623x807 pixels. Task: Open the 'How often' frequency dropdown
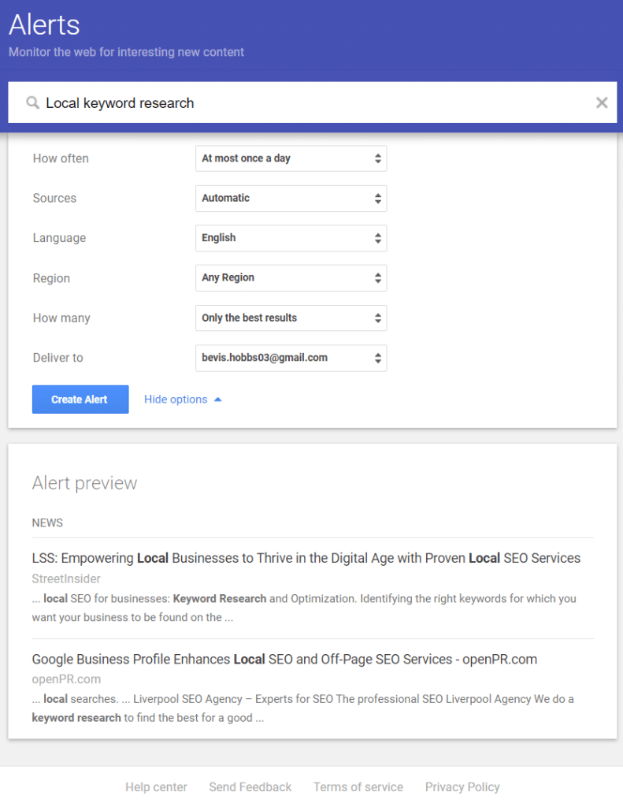tap(291, 158)
